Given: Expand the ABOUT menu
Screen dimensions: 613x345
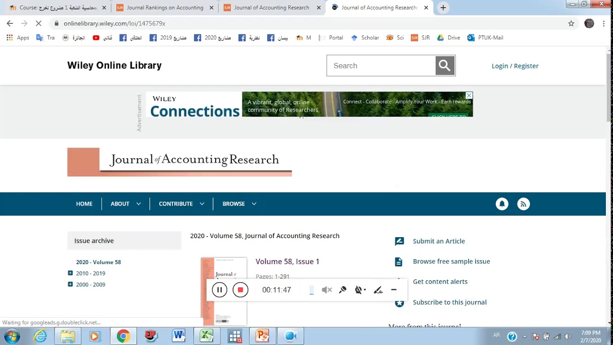Looking at the screenshot, I should [x=125, y=204].
